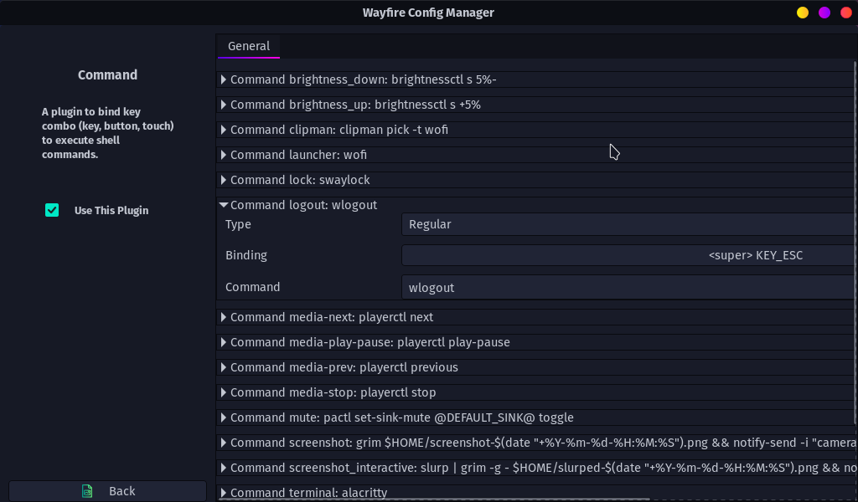Click the purple maximize window dot
The width and height of the screenshot is (858, 502).
click(x=824, y=13)
